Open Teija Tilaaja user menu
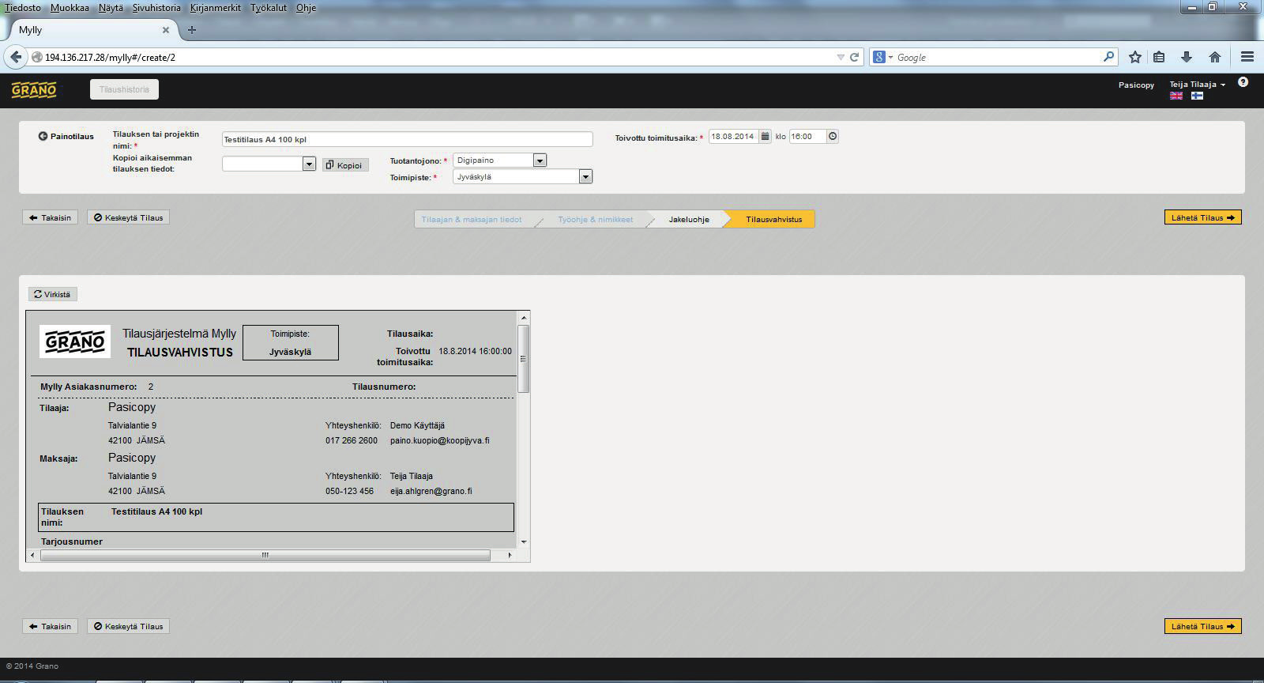The height and width of the screenshot is (683, 1264). point(1197,85)
